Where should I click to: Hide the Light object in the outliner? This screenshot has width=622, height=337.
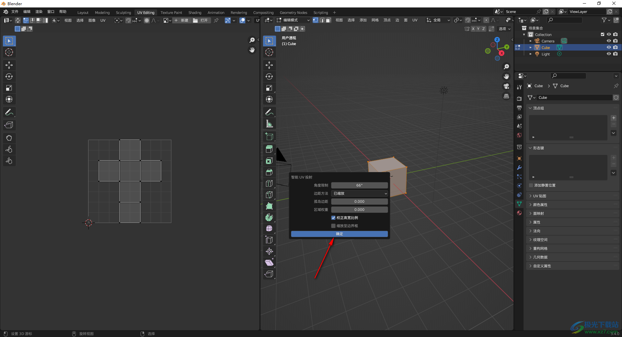609,54
